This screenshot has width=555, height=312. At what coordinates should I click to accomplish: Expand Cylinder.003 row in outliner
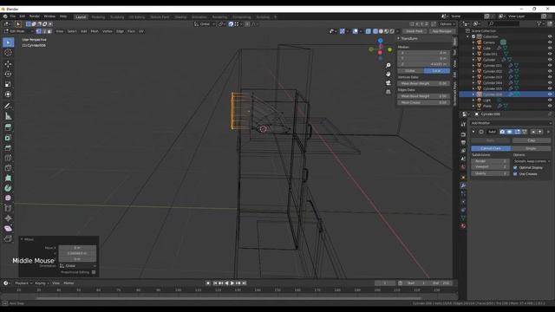click(x=473, y=77)
